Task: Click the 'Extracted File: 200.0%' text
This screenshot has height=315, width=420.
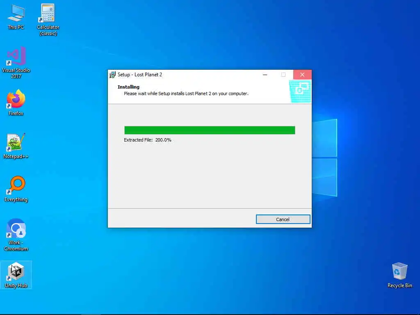Action: point(147,140)
